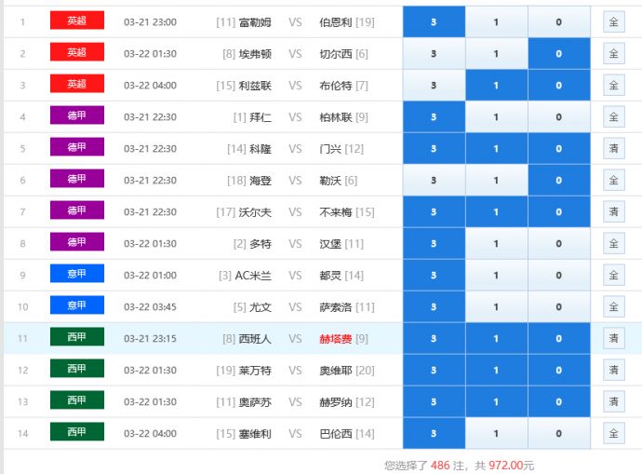Viewport: 642px width, 474px height.
Task: Toggle draw 1 for 多特 vs 汉堡
Action: click(x=496, y=244)
